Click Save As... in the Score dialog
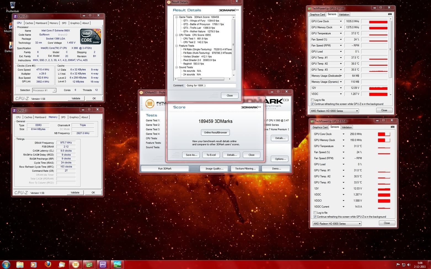 point(191,155)
